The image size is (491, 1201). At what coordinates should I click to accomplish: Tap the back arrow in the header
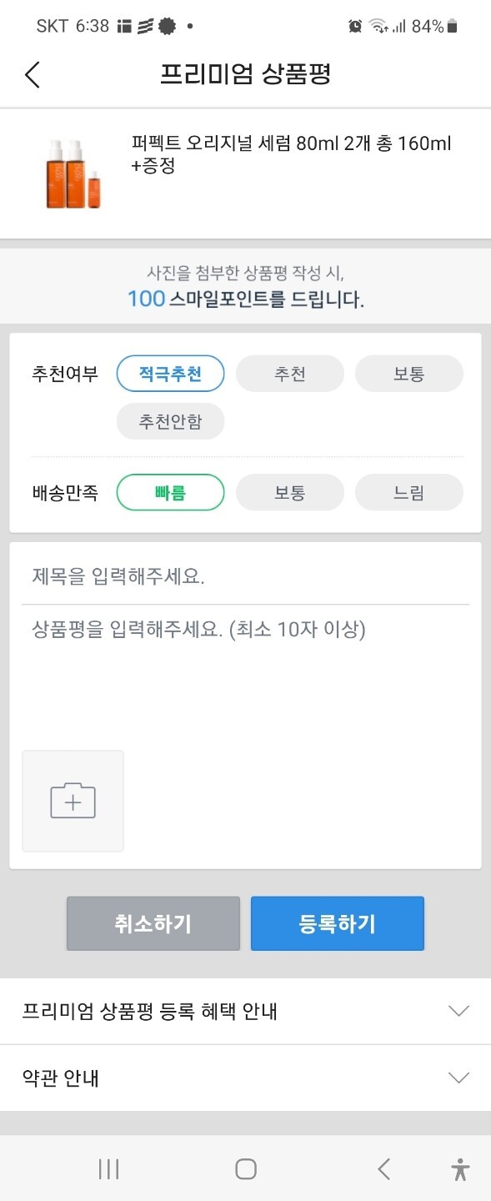coord(32,74)
